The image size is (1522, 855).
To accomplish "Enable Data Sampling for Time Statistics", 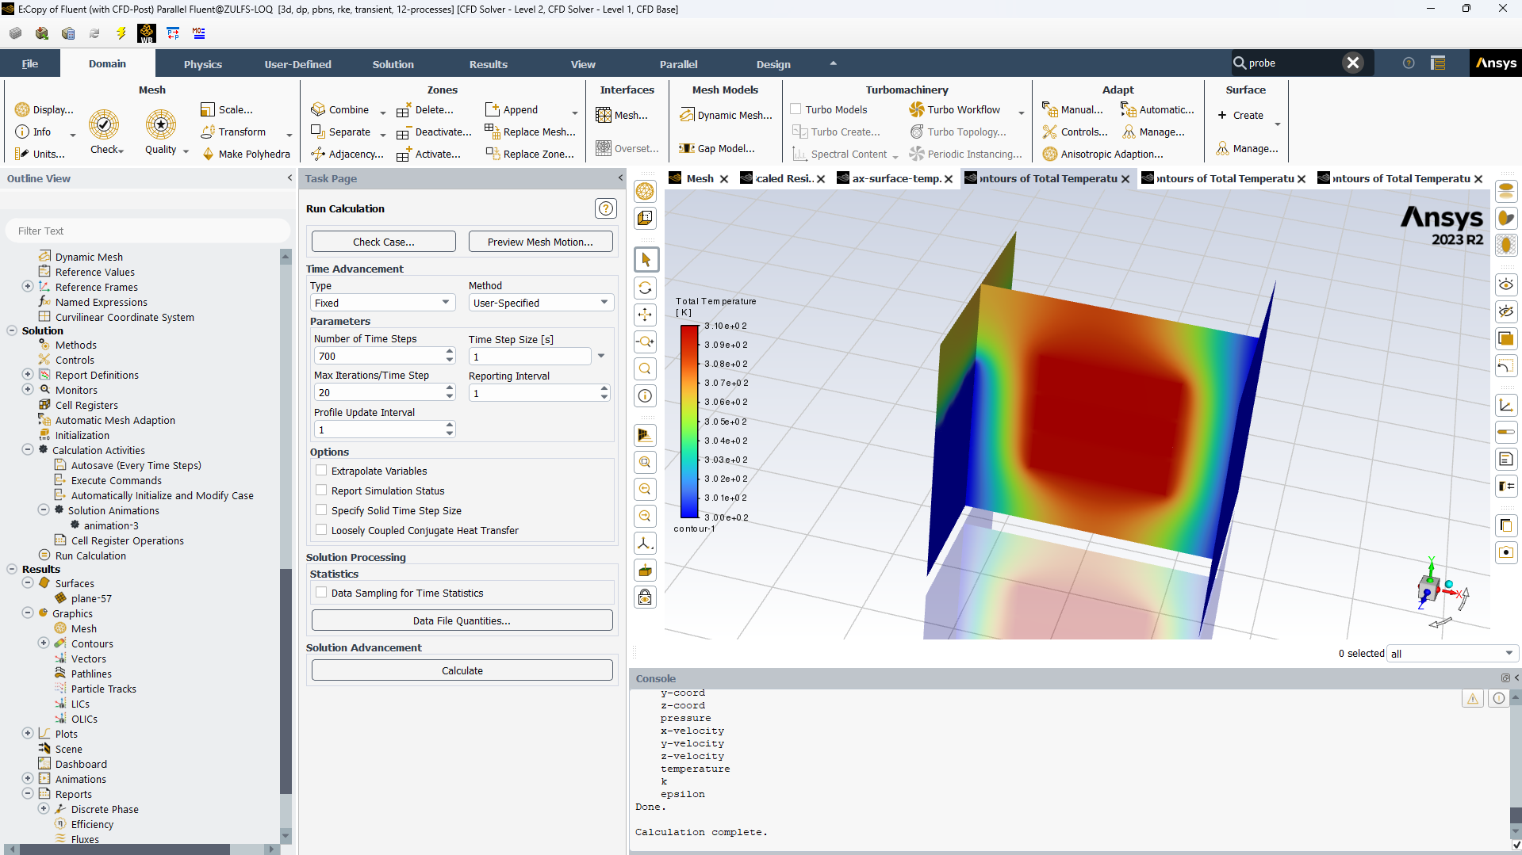I will (321, 593).
